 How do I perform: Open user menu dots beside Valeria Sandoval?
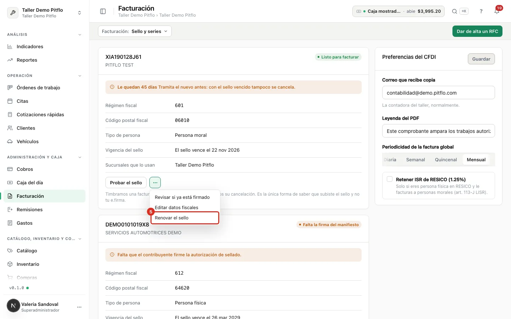[x=79, y=307]
